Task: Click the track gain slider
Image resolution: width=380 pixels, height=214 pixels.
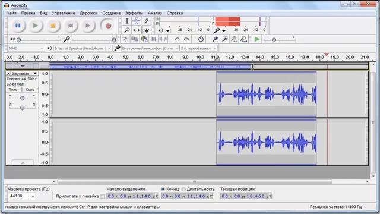Action: (x=23, y=98)
